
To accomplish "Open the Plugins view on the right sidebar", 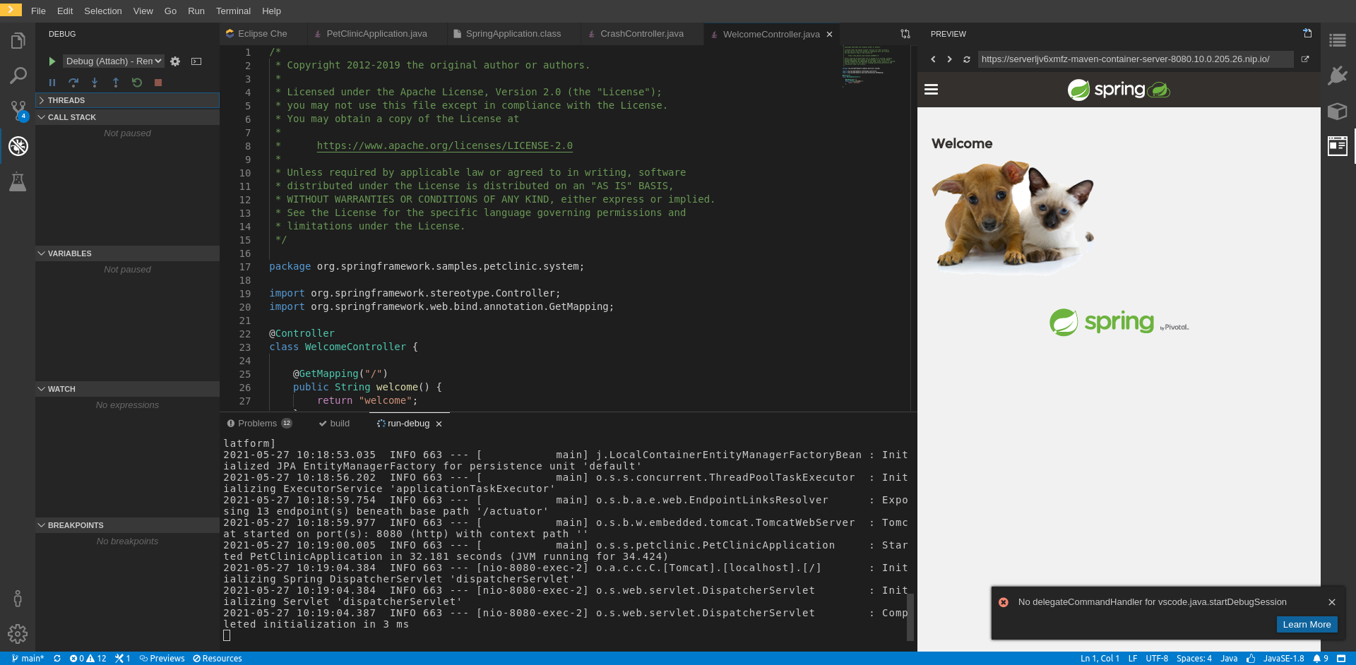I will pyautogui.click(x=1338, y=76).
